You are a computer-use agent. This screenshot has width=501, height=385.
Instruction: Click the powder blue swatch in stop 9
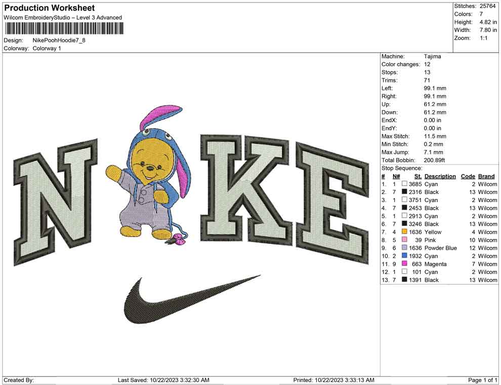tap(404, 248)
